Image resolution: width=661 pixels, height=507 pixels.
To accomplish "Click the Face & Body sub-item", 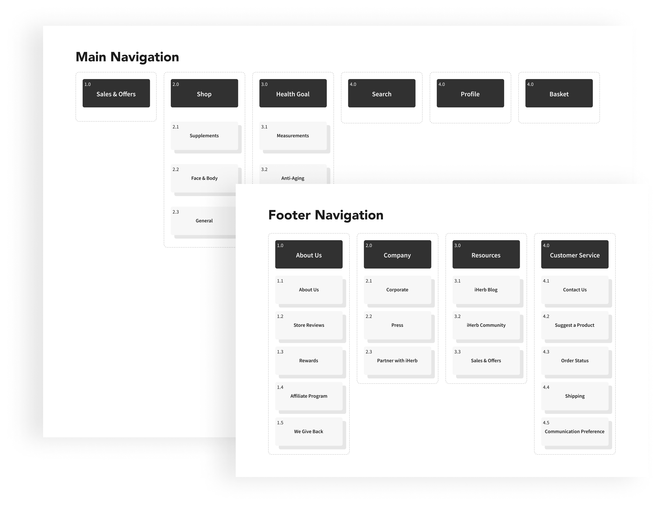I will click(204, 178).
